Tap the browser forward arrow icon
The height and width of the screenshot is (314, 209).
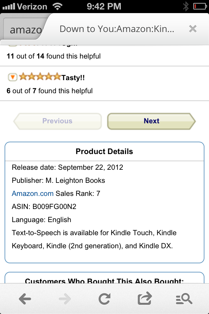point(64,299)
